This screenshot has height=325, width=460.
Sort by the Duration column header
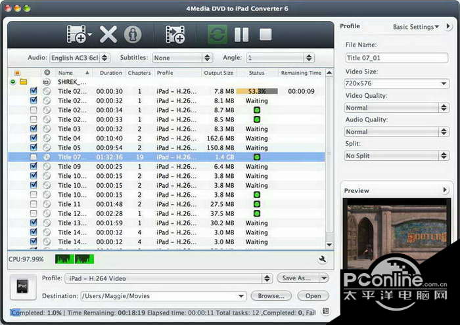coord(110,73)
